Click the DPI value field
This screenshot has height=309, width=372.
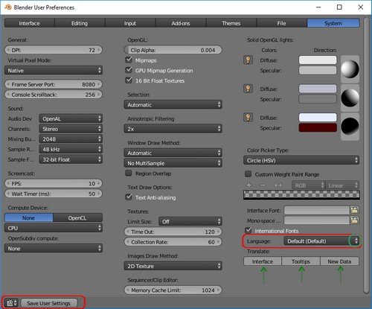[54, 50]
